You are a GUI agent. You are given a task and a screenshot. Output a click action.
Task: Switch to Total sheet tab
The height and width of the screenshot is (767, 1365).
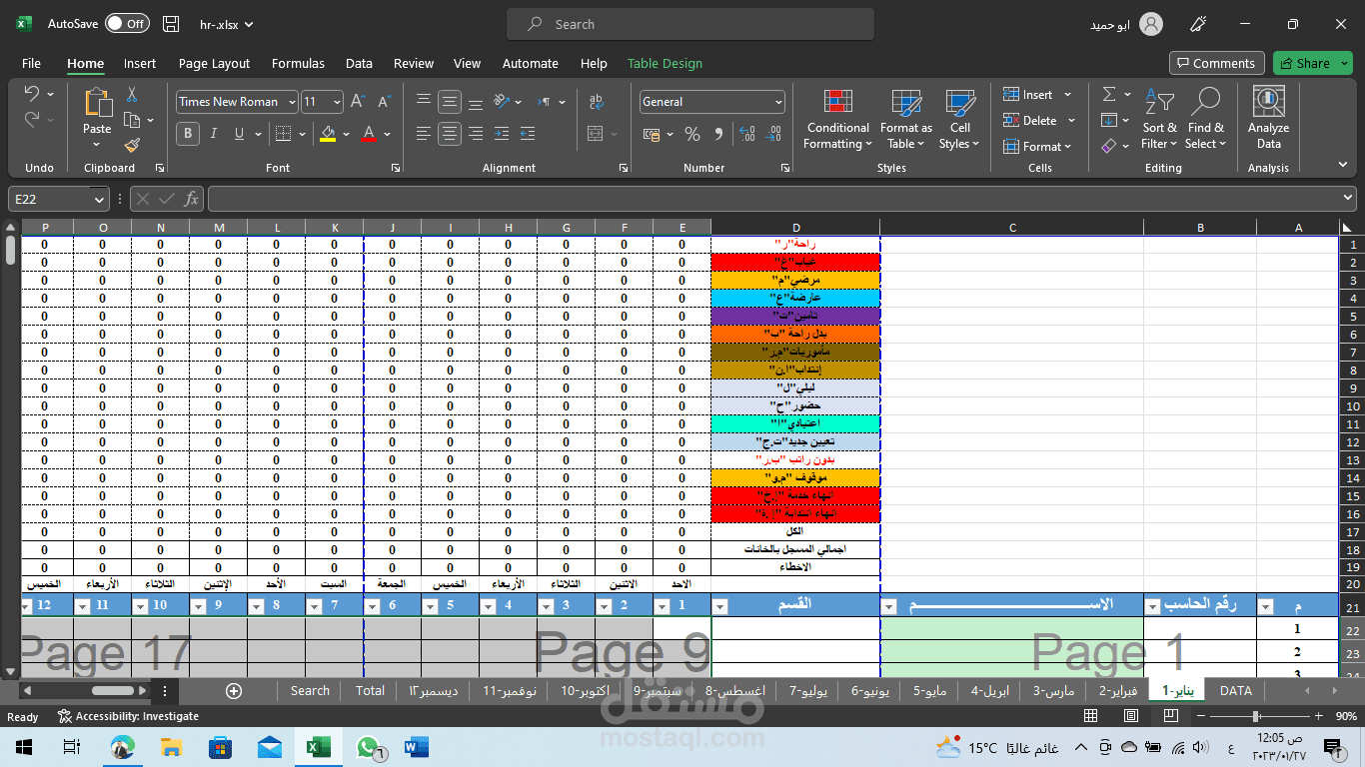tap(370, 690)
